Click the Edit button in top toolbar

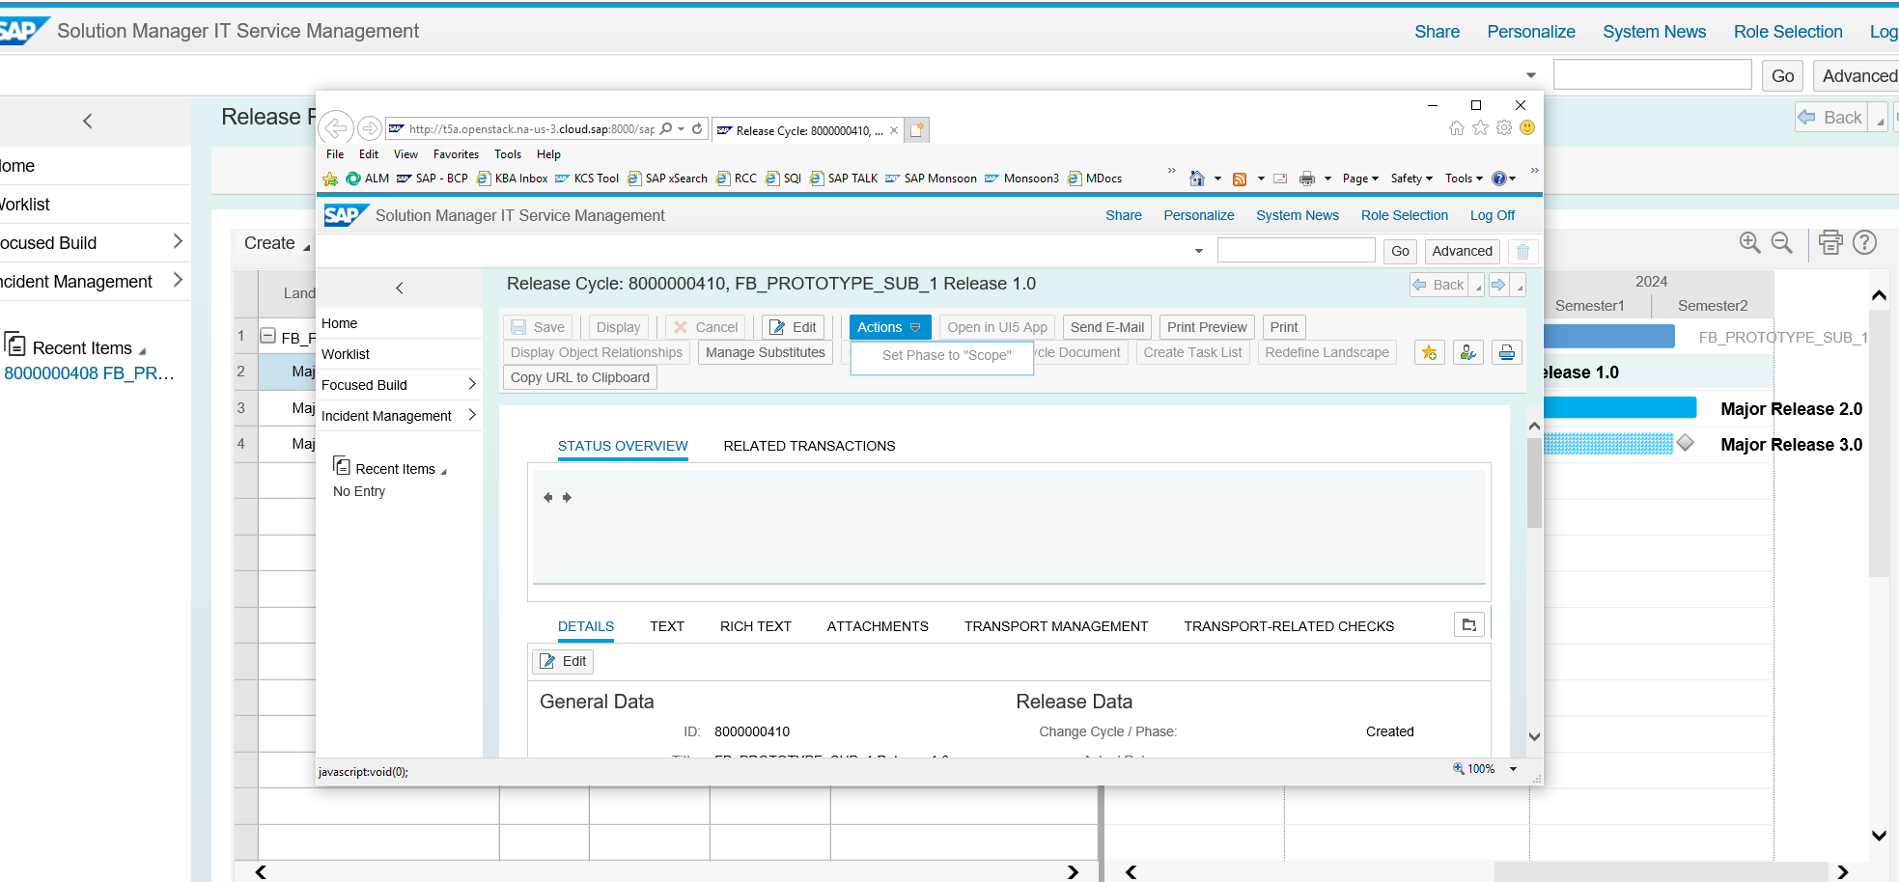point(794,327)
